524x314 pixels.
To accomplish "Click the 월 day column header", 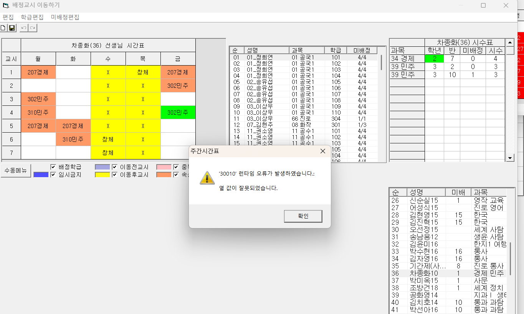I will [x=38, y=59].
